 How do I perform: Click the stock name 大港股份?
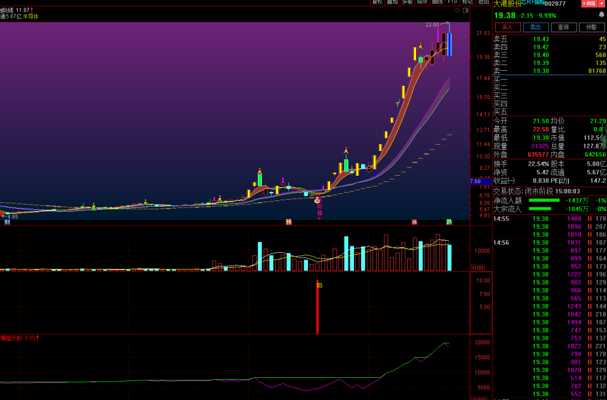(x=507, y=4)
